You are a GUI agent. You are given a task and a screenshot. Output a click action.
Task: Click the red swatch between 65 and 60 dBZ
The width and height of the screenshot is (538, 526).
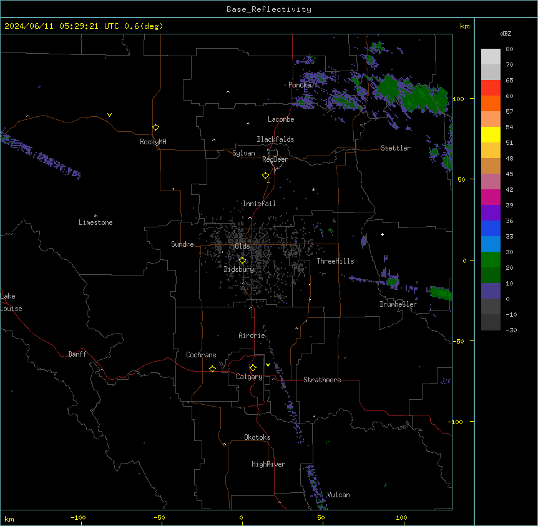[x=491, y=88]
